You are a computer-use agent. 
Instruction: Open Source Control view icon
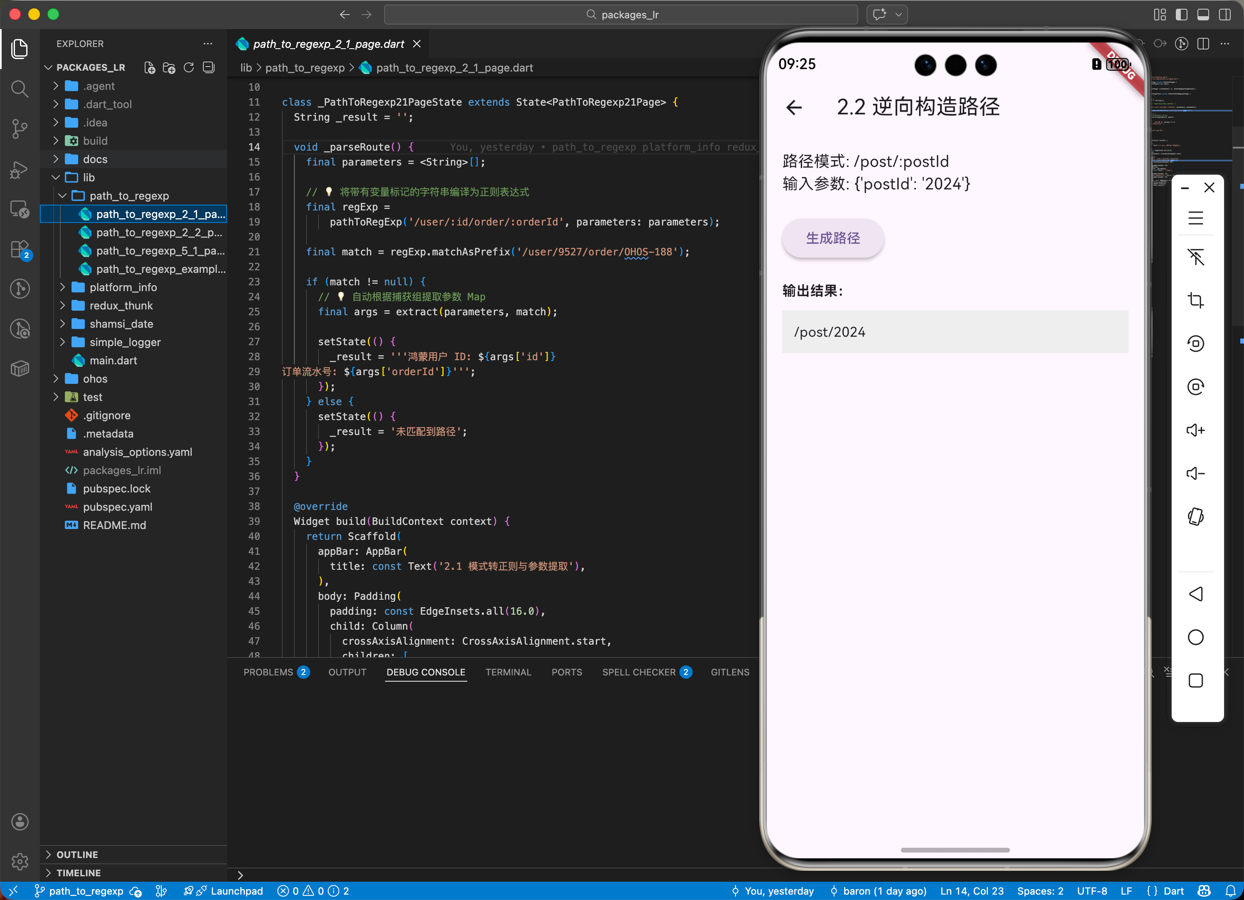click(20, 129)
